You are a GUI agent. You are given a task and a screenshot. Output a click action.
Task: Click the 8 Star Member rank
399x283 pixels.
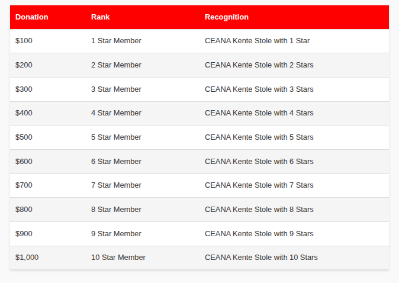click(116, 210)
